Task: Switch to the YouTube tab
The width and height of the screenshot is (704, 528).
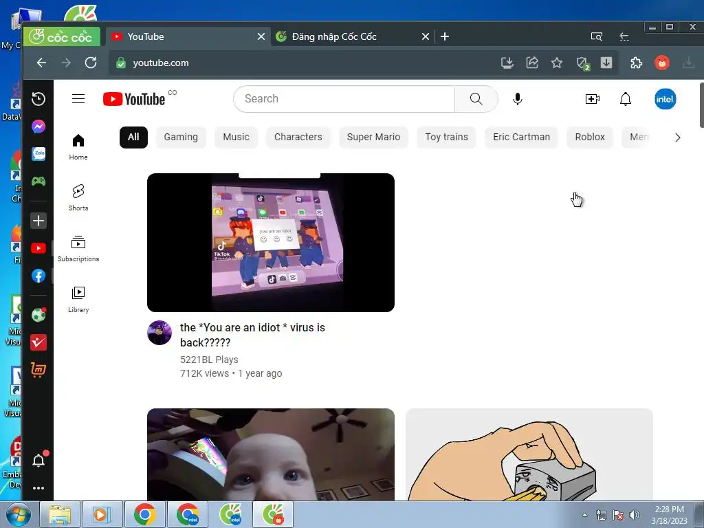Action: point(188,36)
